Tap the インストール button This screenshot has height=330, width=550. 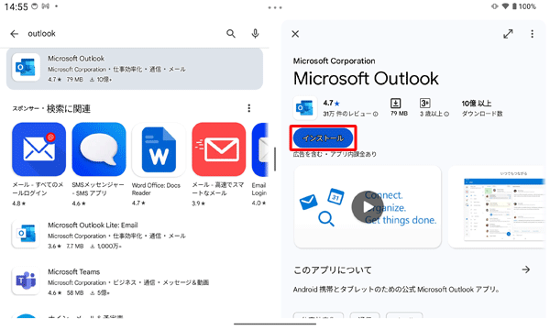323,138
